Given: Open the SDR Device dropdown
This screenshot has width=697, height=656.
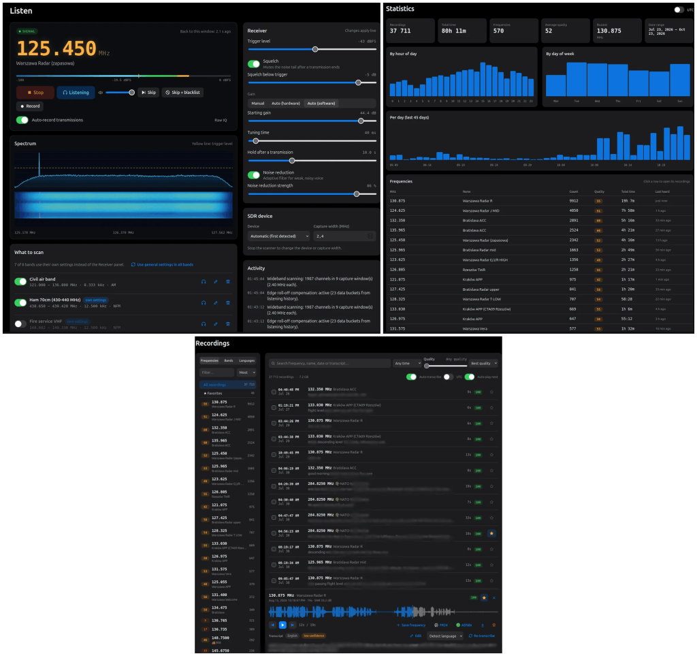Looking at the screenshot, I should pos(278,236).
